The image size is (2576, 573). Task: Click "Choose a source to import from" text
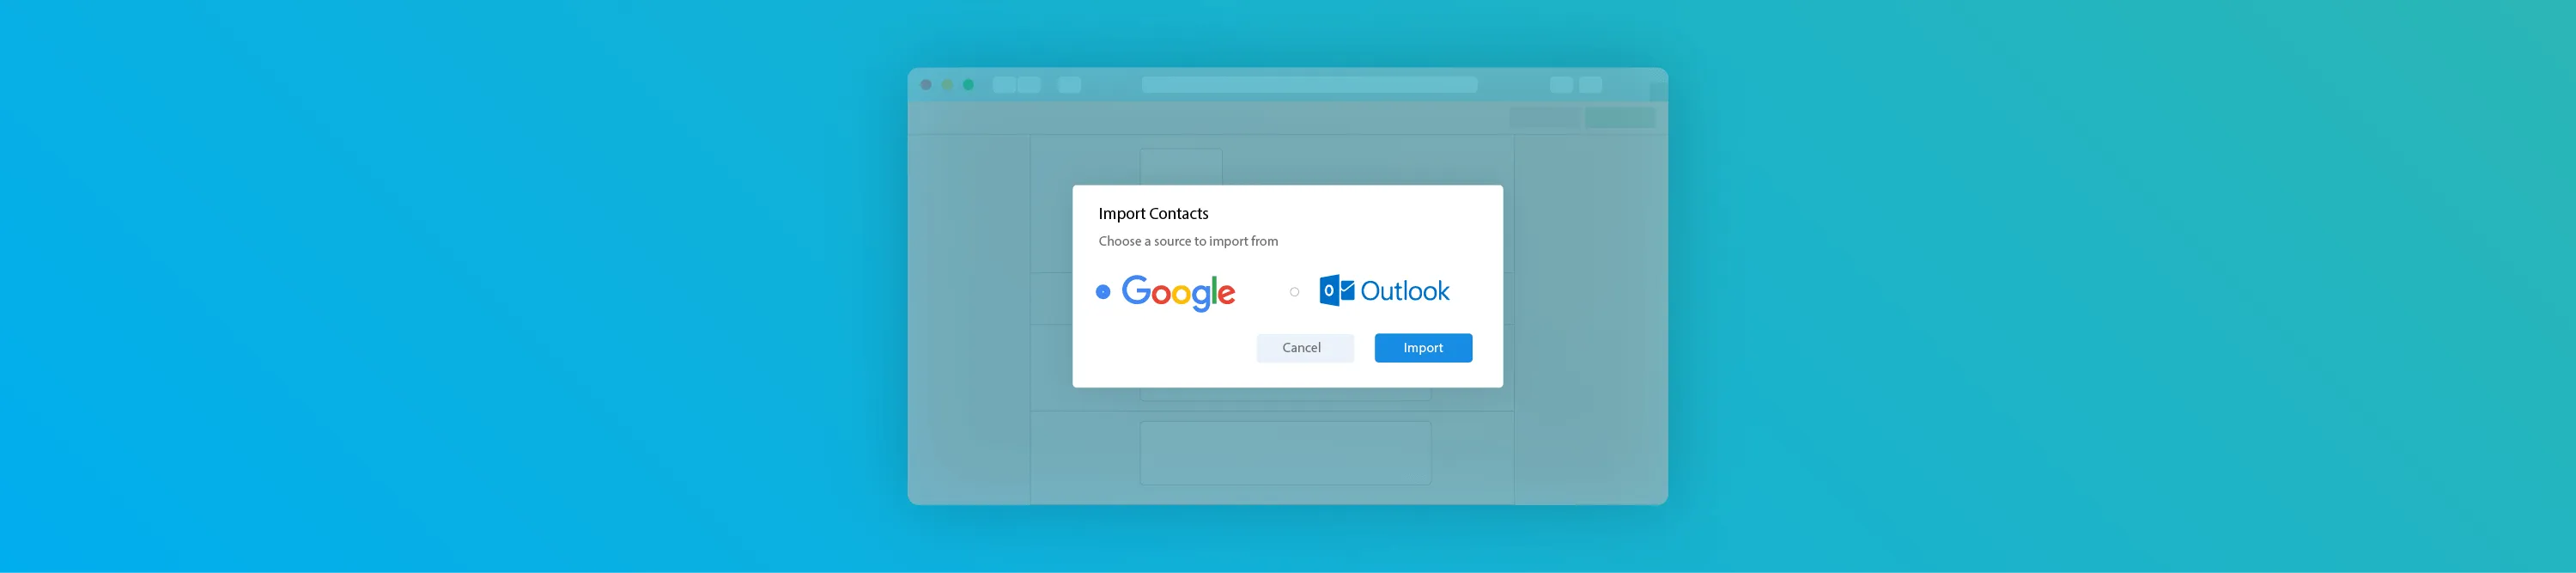(x=1188, y=241)
